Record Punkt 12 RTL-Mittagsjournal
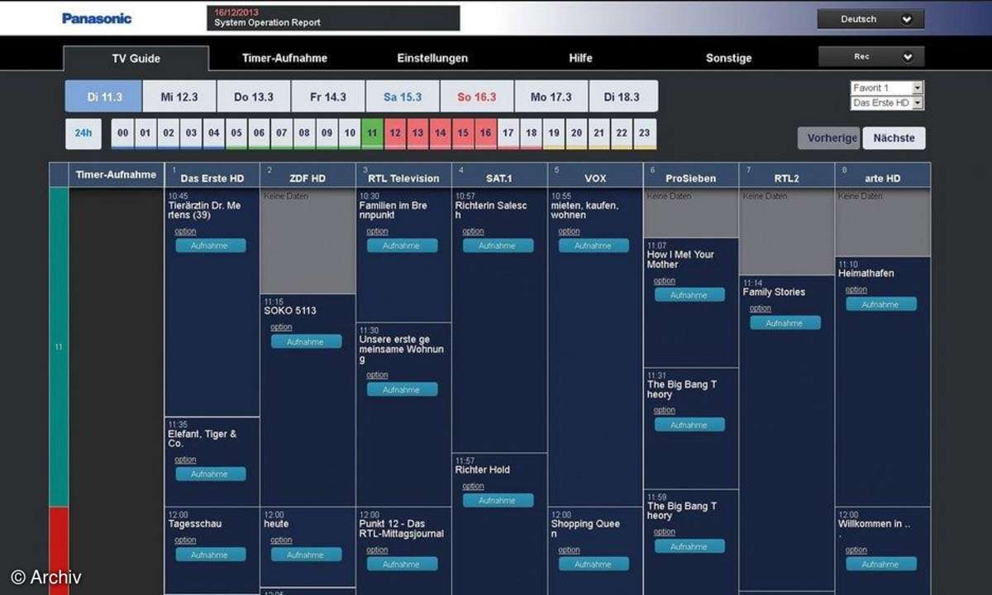This screenshot has width=992, height=595. point(402,564)
